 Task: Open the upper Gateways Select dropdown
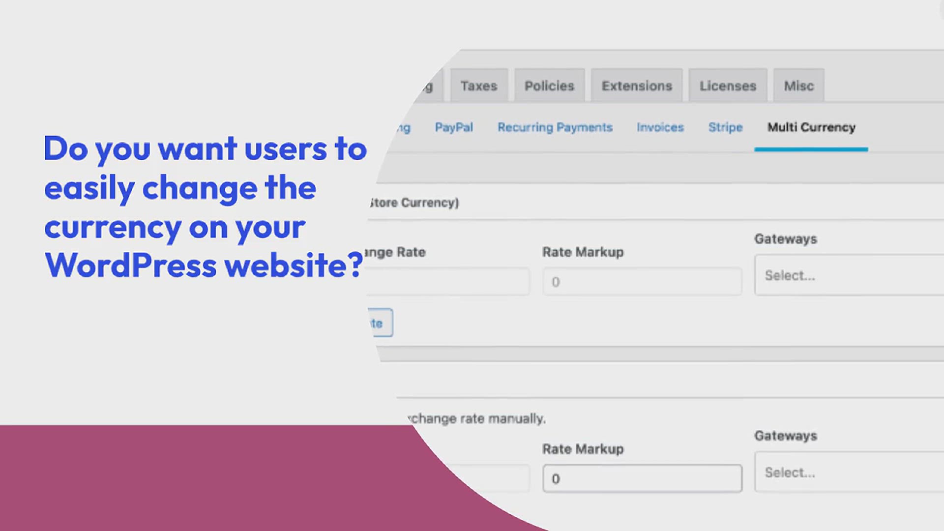[849, 275]
